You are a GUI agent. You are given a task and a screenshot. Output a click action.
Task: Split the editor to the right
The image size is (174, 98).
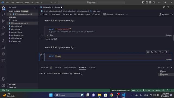[x=168, y=7]
